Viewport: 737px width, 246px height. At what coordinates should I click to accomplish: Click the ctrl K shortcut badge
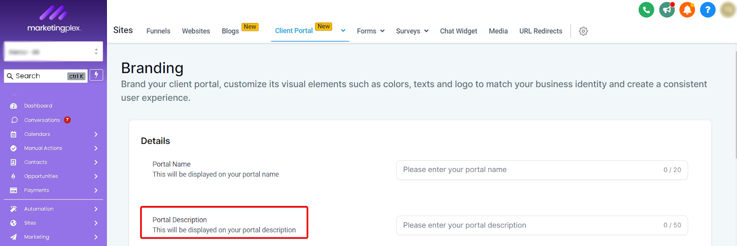pyautogui.click(x=76, y=76)
